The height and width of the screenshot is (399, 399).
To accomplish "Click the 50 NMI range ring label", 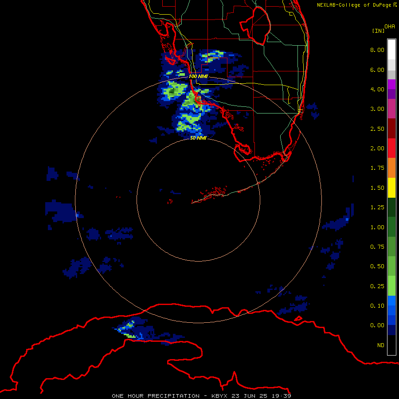I will click(198, 138).
